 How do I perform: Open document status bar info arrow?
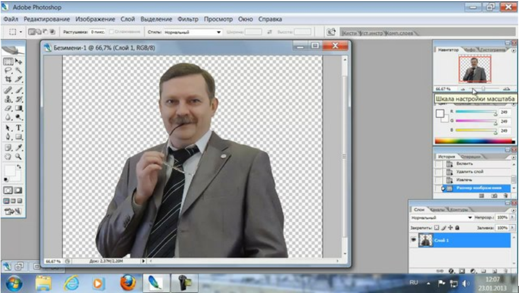143,261
